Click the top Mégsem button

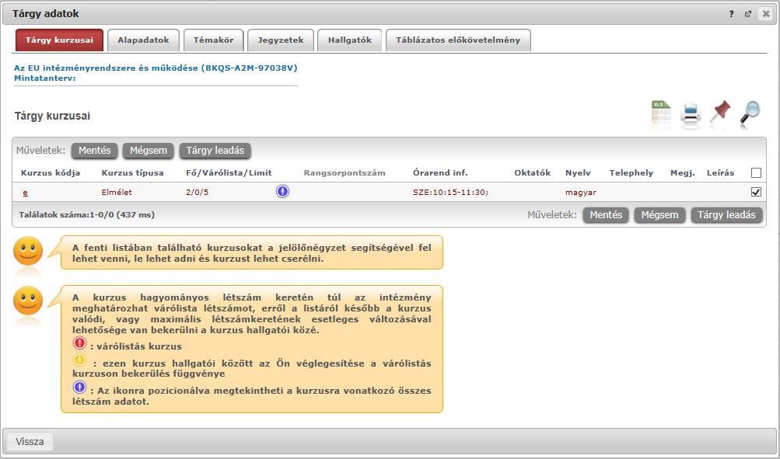tap(149, 151)
